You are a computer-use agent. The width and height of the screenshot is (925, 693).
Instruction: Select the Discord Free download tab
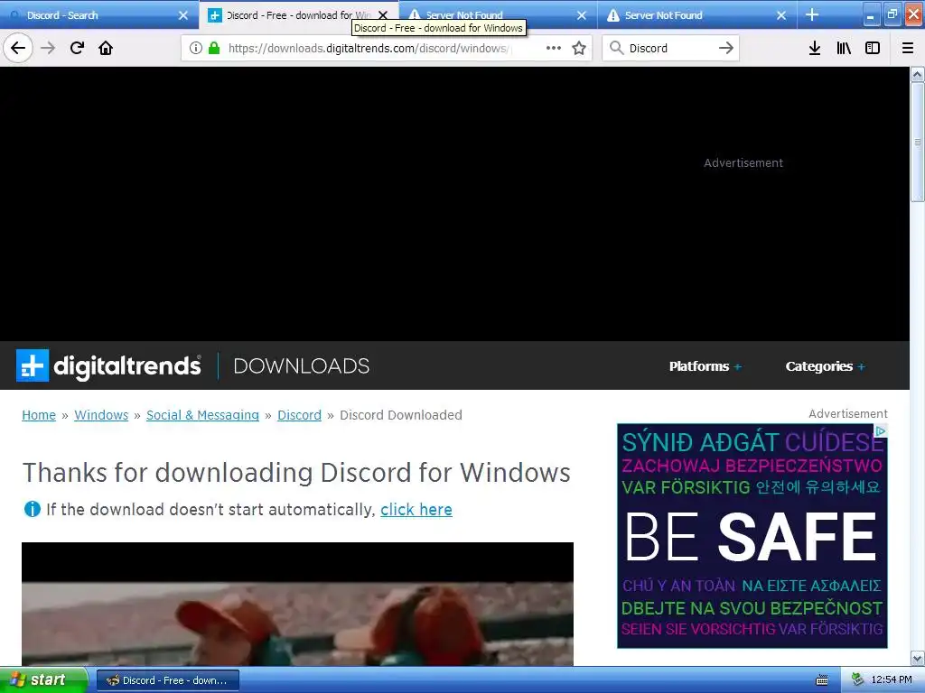(x=290, y=15)
